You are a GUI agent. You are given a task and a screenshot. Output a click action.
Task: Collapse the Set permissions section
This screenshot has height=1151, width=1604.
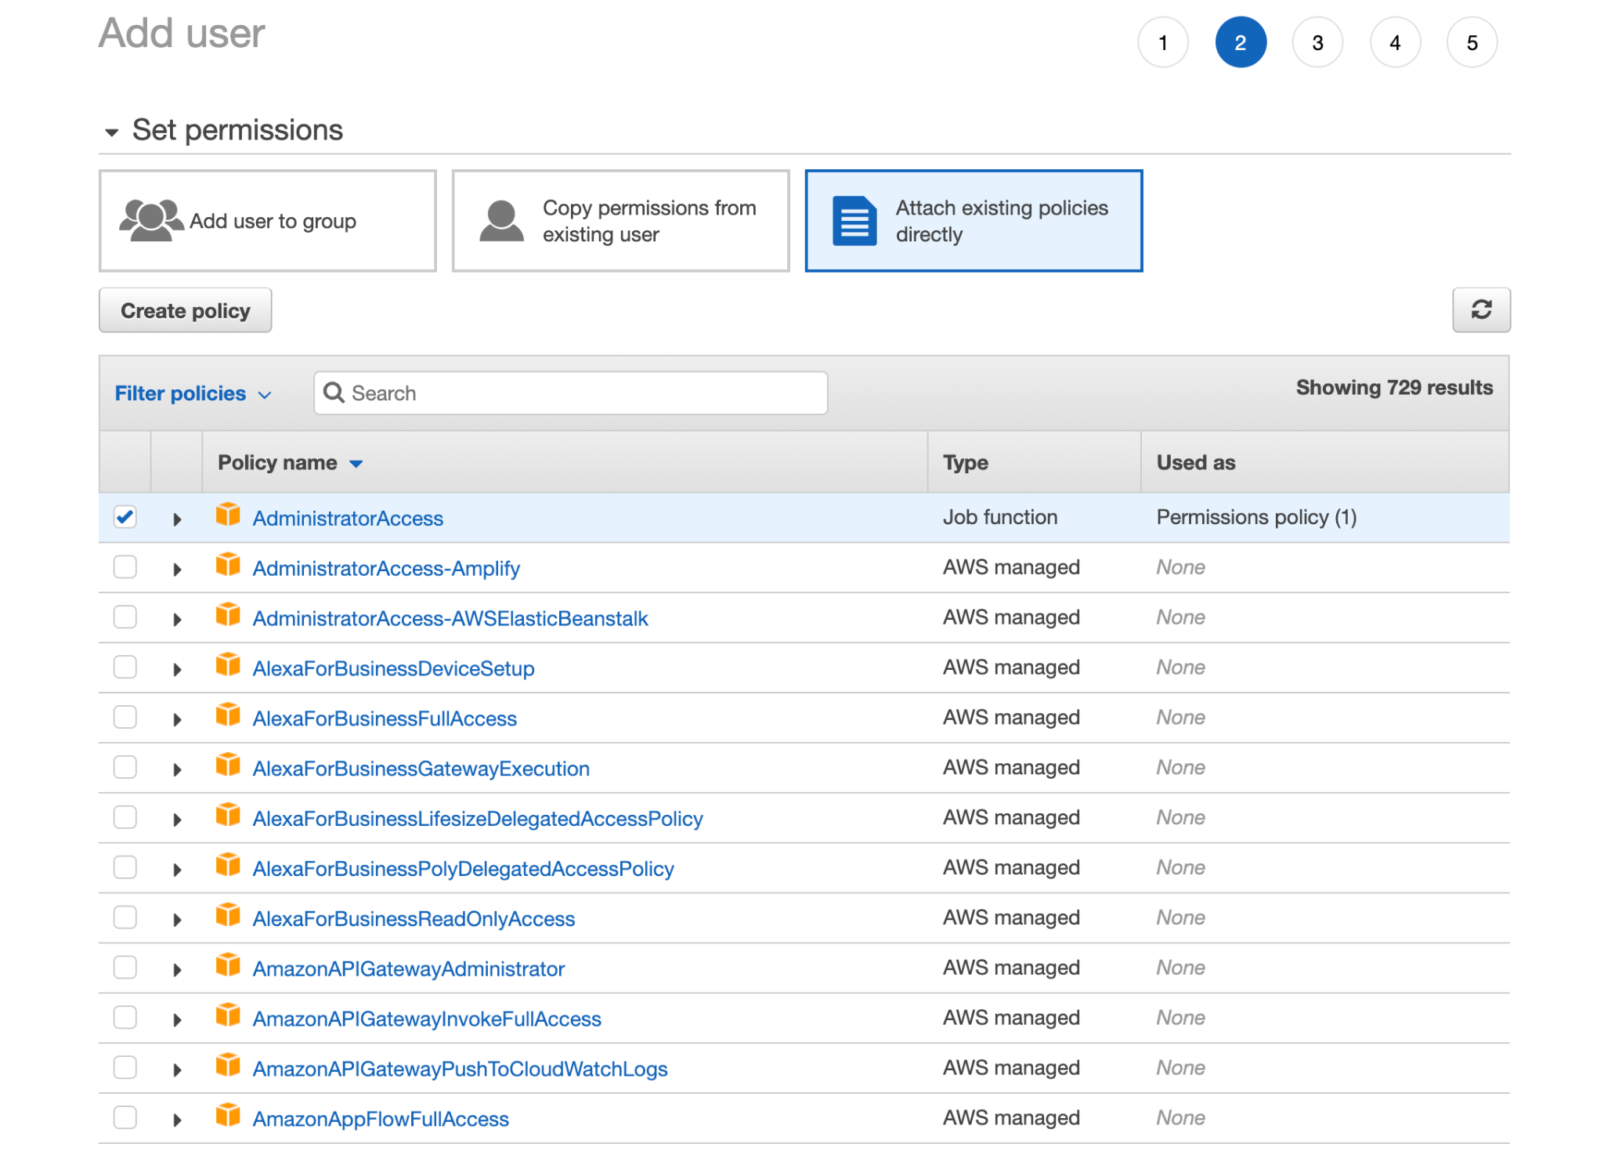[112, 132]
